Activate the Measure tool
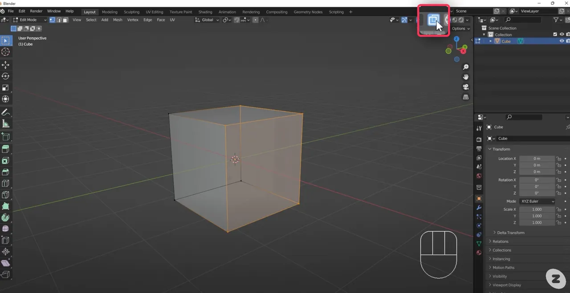 6,124
